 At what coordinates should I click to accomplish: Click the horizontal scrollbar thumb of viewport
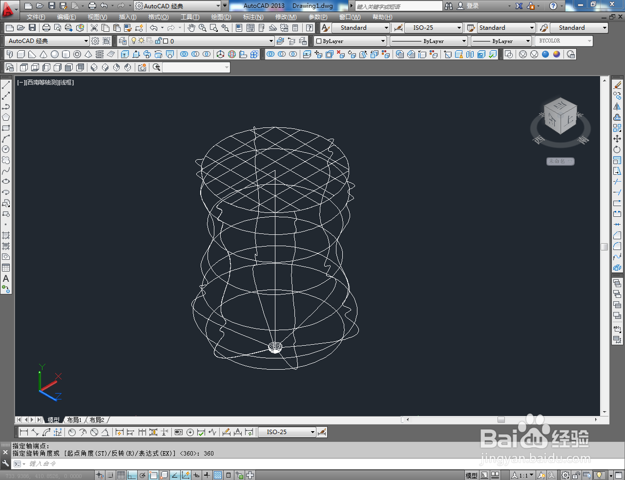501,419
